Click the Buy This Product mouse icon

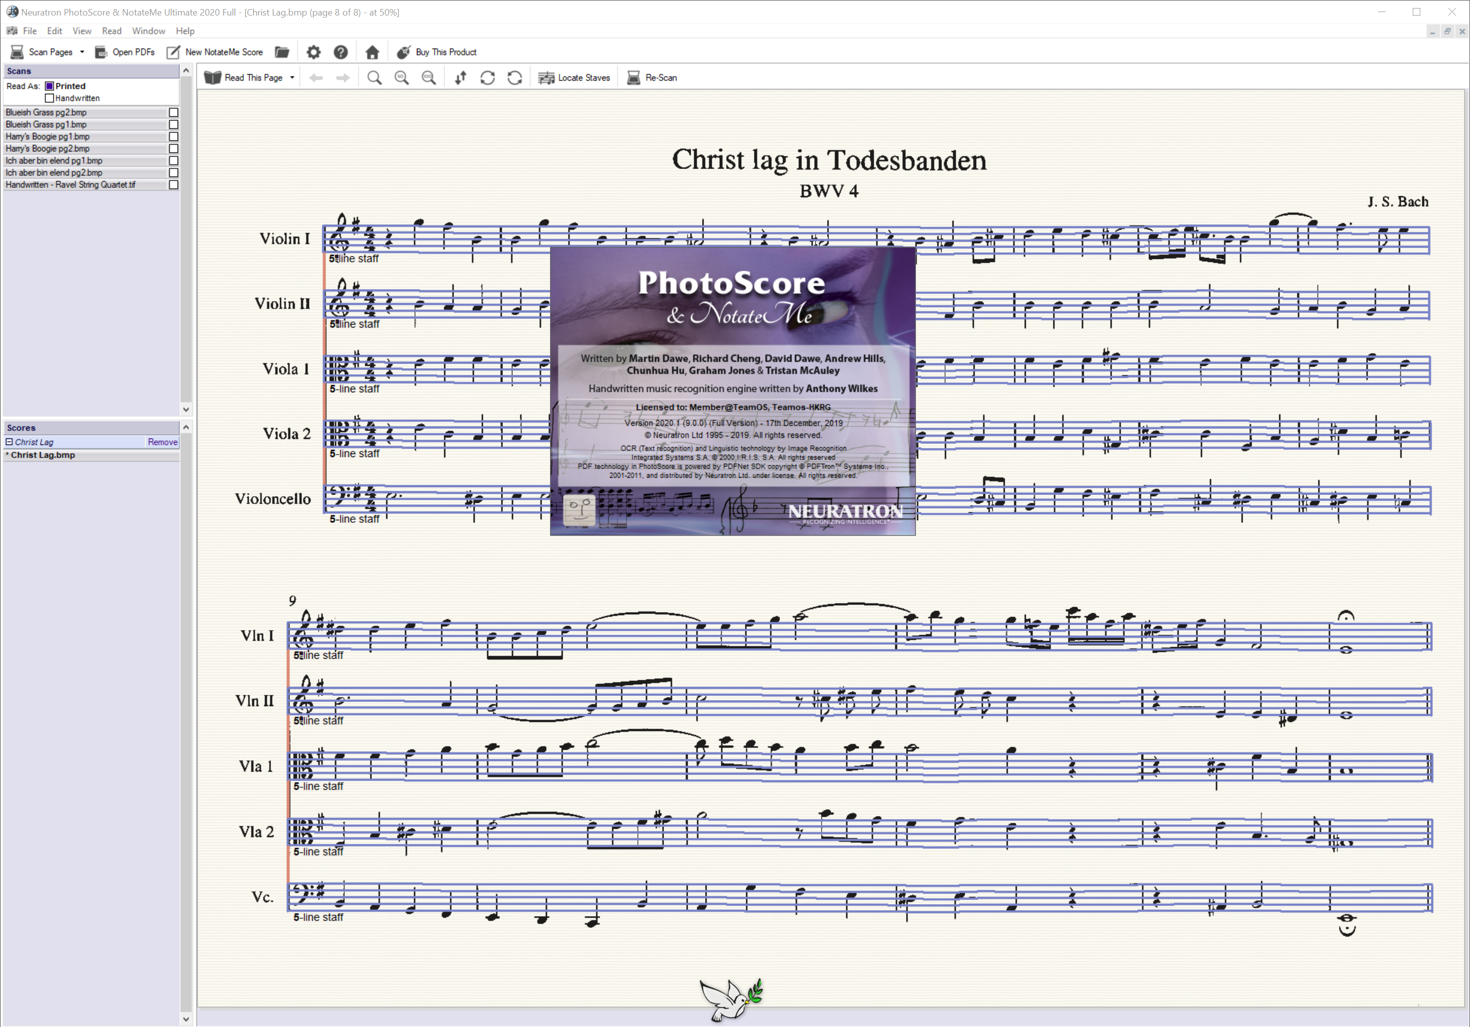tap(404, 52)
